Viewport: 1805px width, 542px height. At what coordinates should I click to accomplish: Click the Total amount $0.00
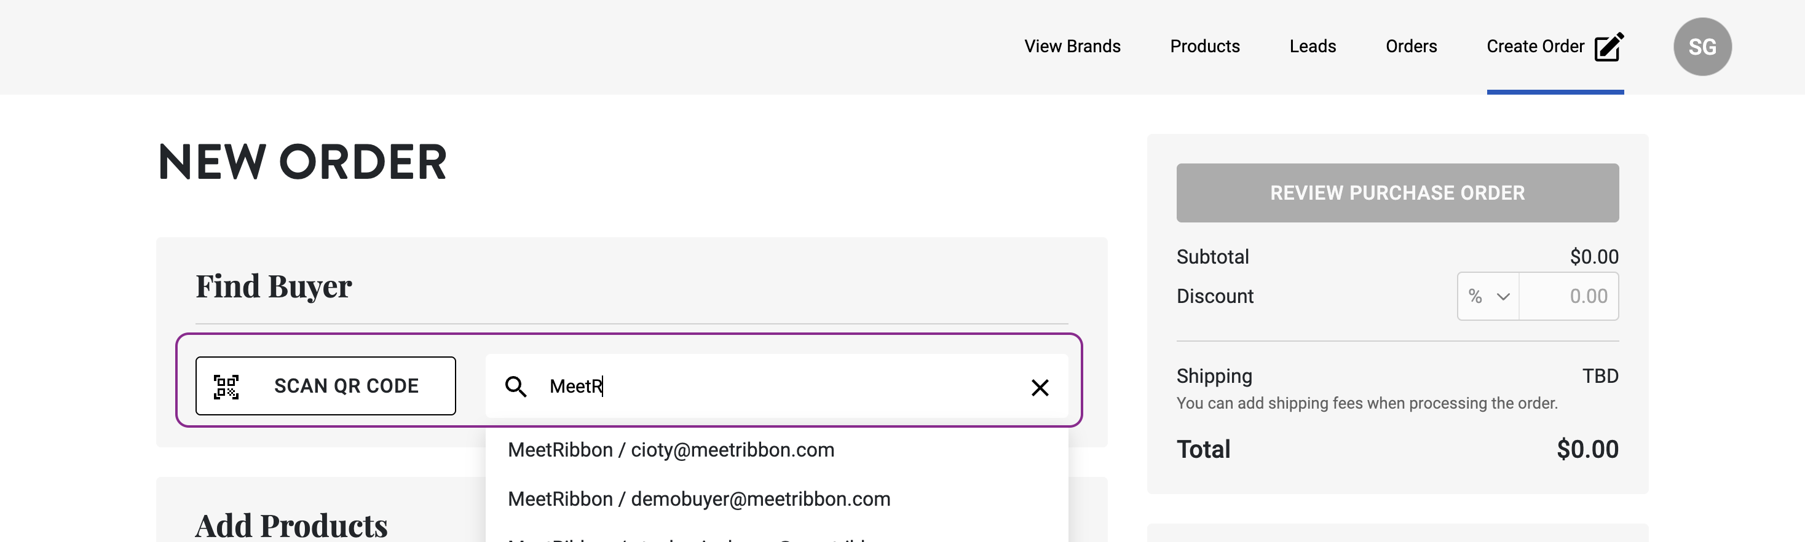tap(1587, 449)
